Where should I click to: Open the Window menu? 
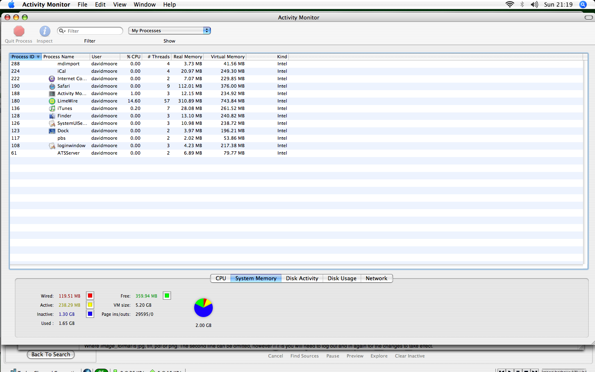(x=145, y=5)
